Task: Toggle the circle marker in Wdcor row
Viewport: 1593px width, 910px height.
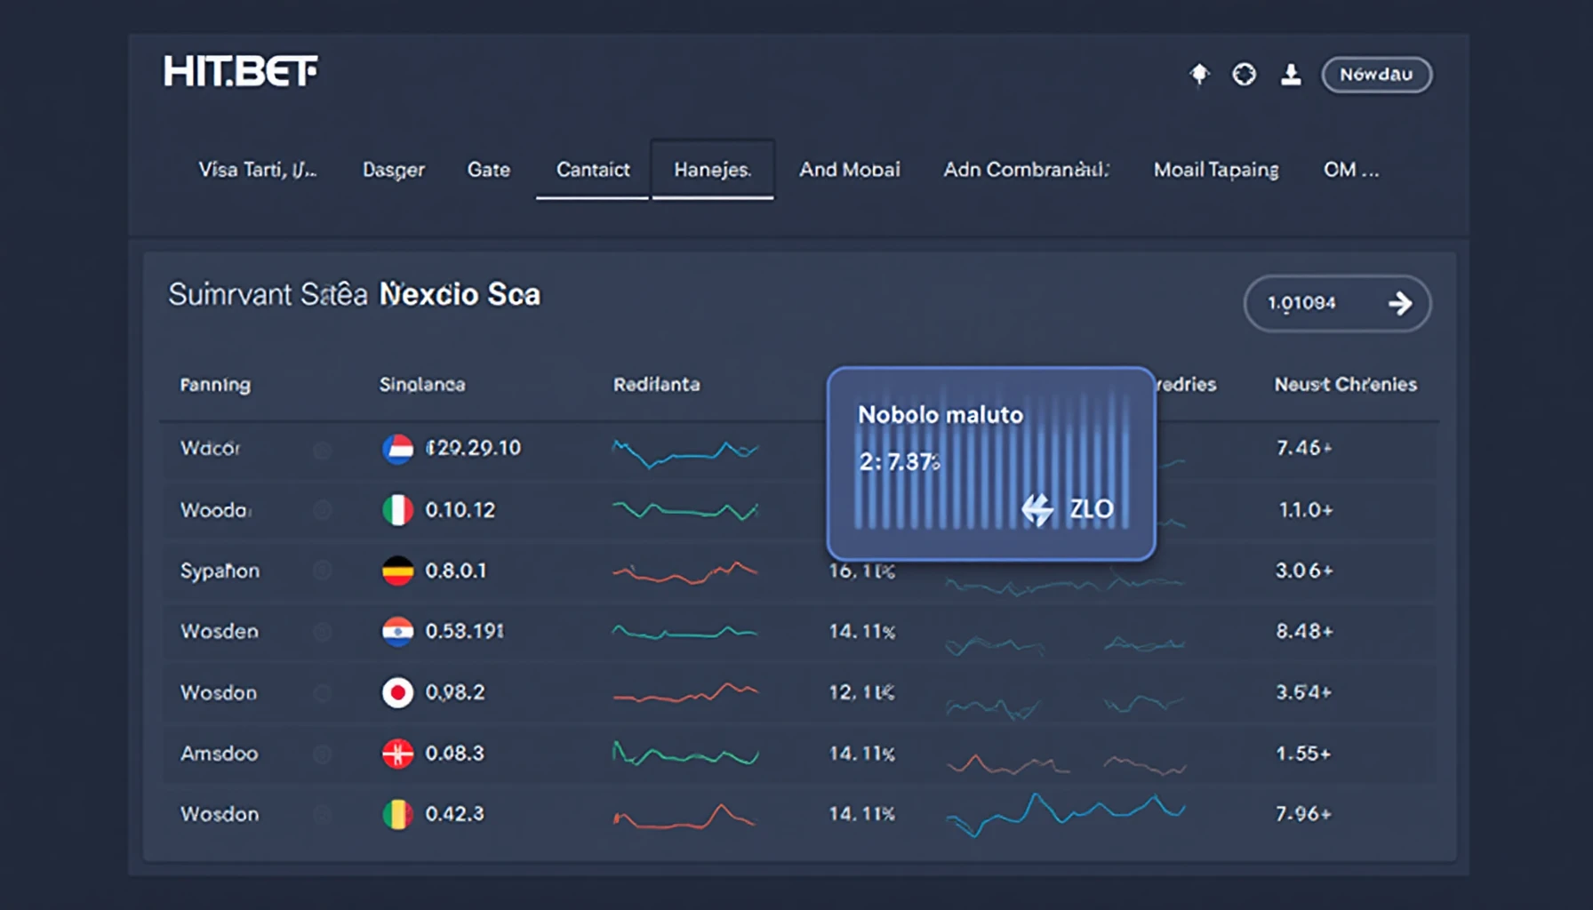Action: [322, 450]
